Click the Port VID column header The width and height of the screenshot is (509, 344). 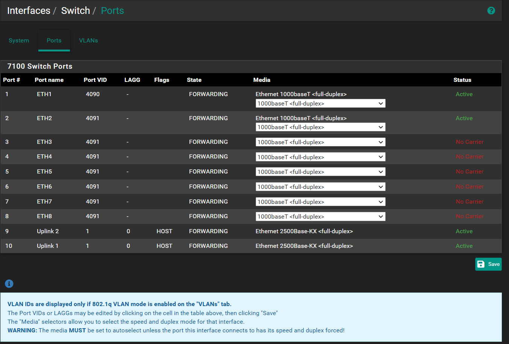95,80
